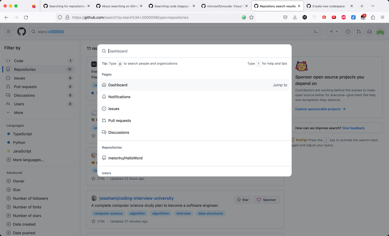Open melonhu/HelloWord repository suggestion
The image size is (389, 236).
pyautogui.click(x=194, y=158)
